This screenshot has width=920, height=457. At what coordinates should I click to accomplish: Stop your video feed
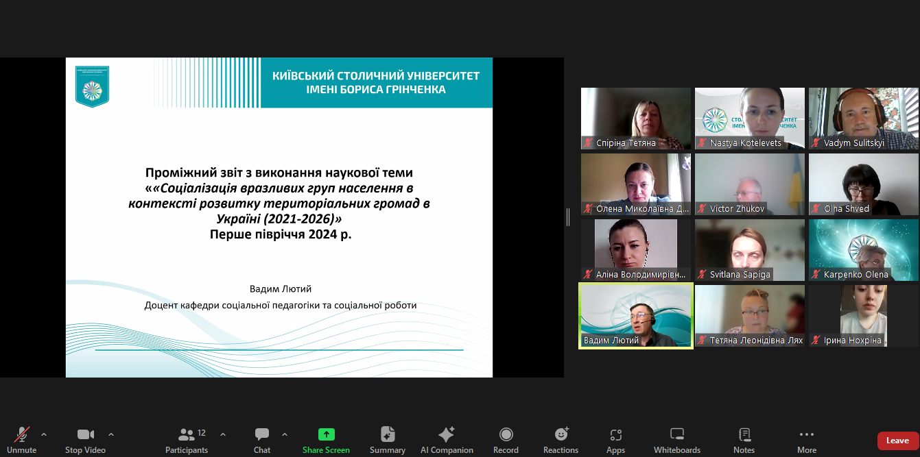(84, 439)
